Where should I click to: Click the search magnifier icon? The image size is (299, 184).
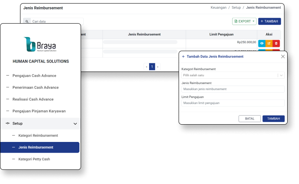[x=27, y=22]
